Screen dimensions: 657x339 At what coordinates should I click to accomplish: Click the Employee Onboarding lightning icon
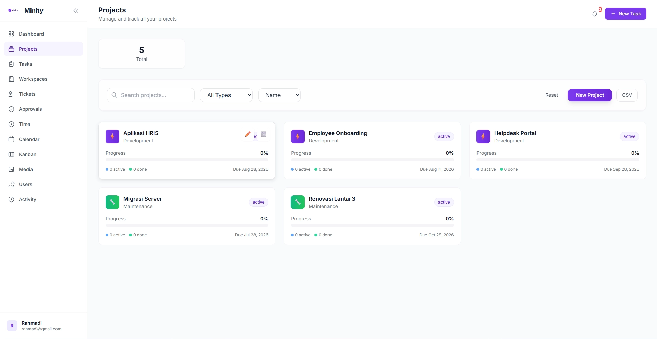pyautogui.click(x=298, y=136)
